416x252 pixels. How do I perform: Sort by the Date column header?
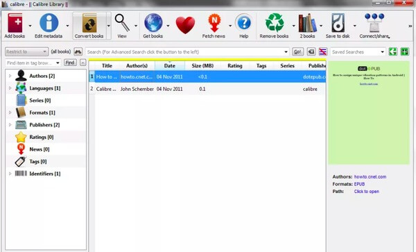click(170, 65)
